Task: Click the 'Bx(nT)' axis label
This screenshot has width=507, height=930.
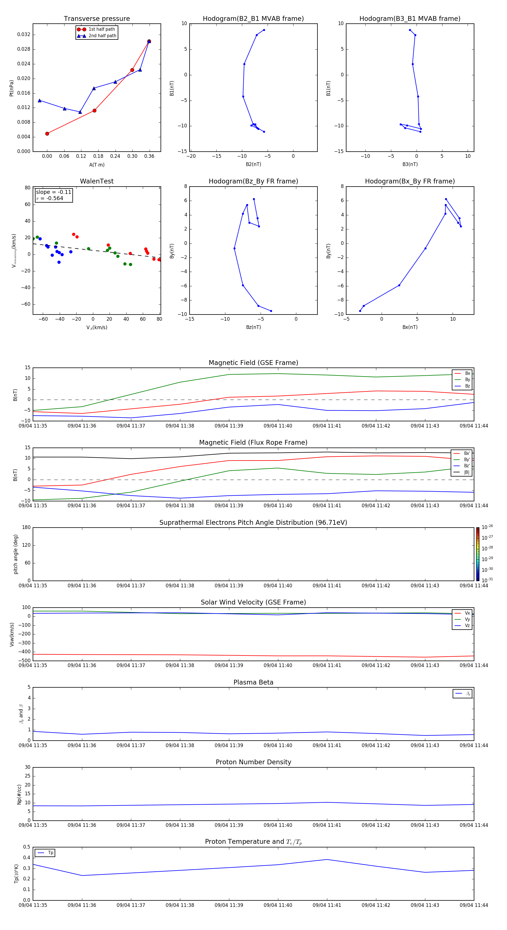Action: 410,327
